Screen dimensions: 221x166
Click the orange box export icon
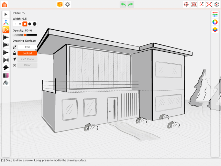tap(60, 4)
